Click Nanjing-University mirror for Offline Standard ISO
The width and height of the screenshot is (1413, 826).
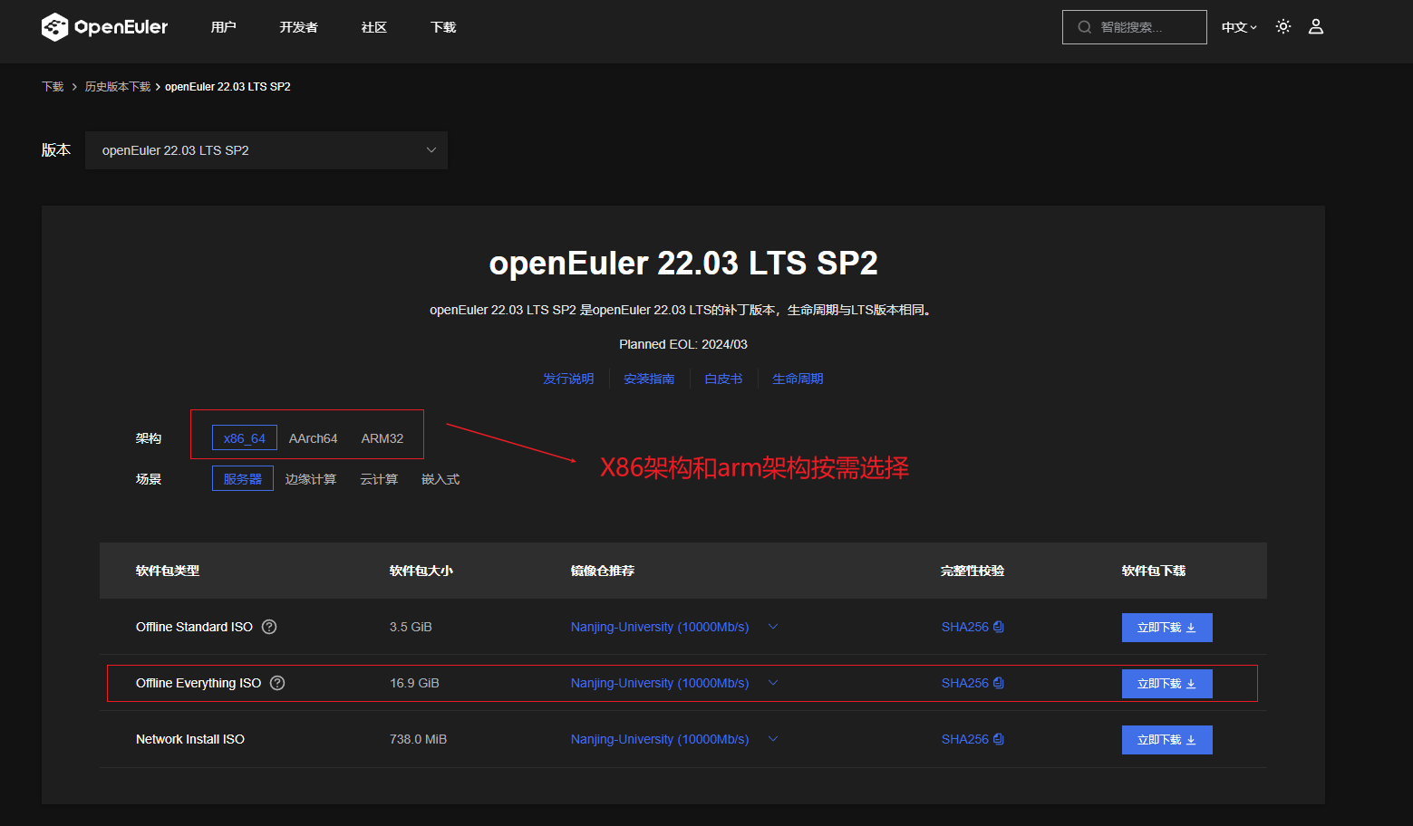[660, 627]
